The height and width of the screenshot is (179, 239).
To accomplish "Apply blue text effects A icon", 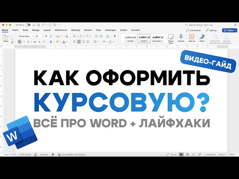I will (x=51, y=42).
